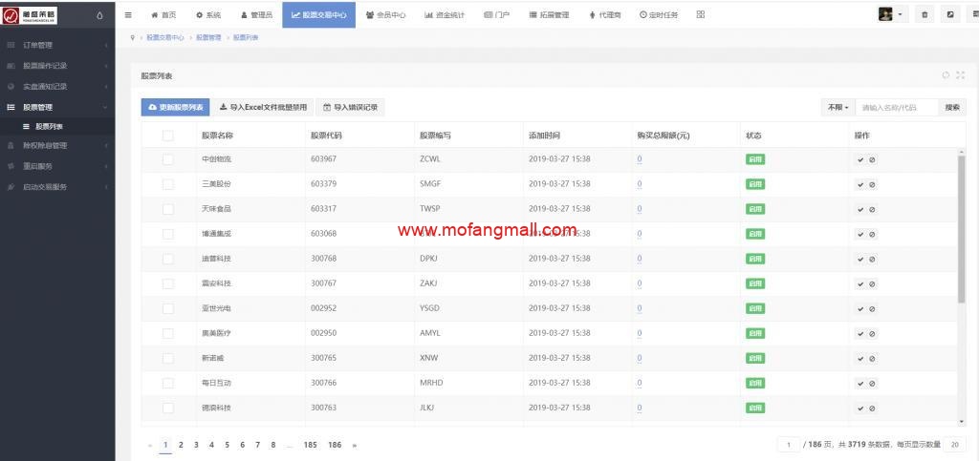Switch to the 会员中心 top menu
The width and height of the screenshot is (979, 461).
[386, 14]
